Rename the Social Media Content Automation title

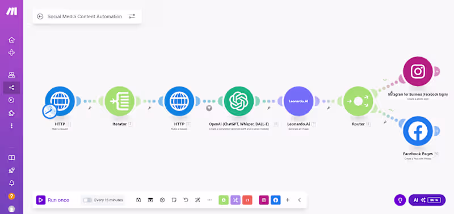point(85,16)
